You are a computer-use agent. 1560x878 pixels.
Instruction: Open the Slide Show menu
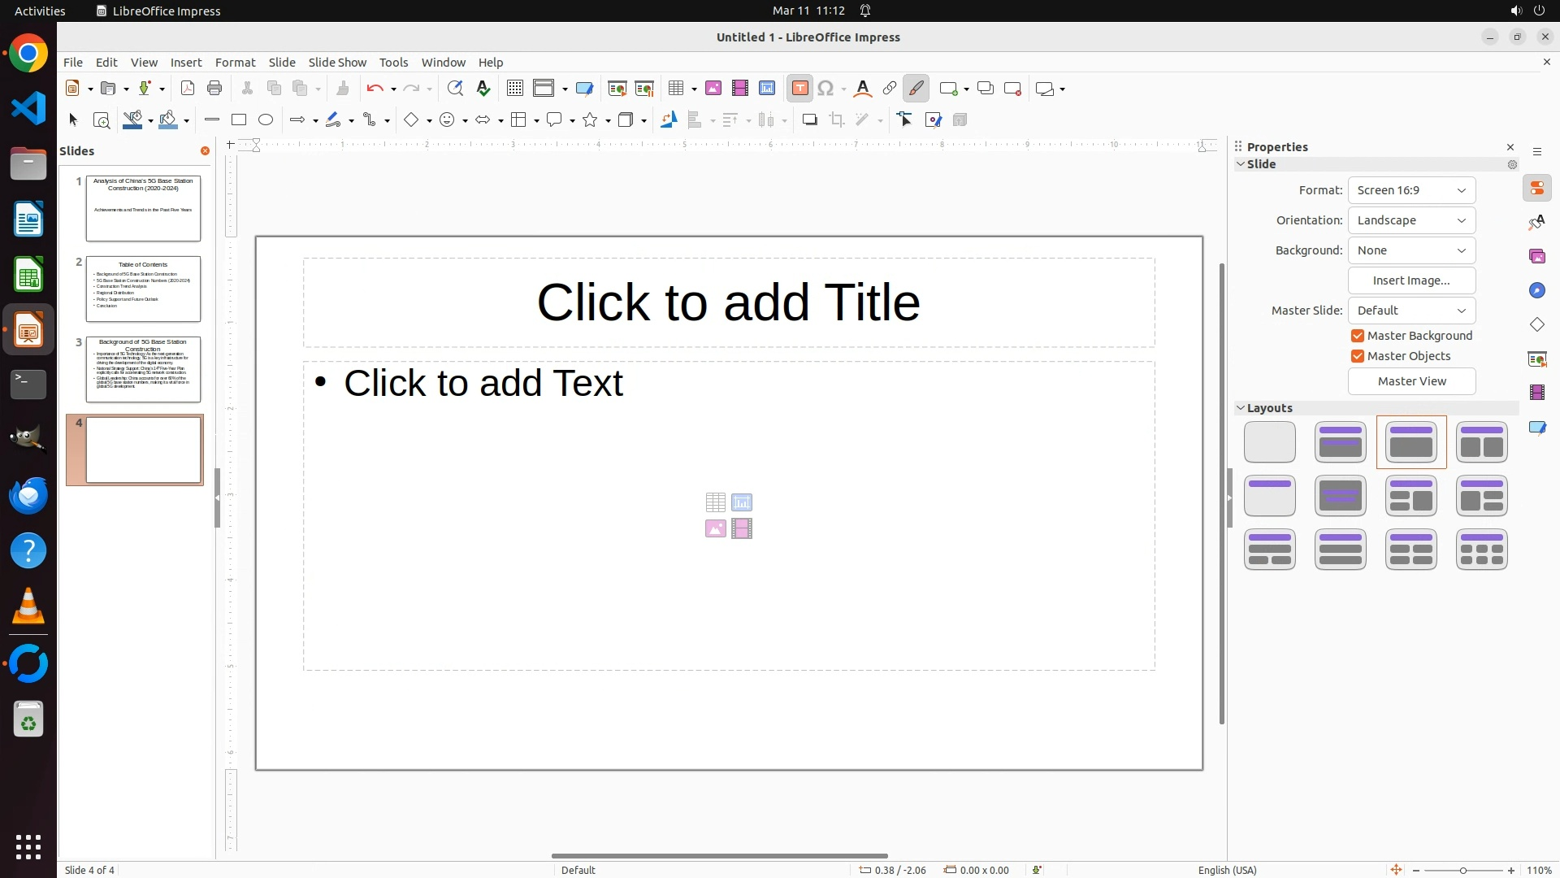[x=336, y=63]
